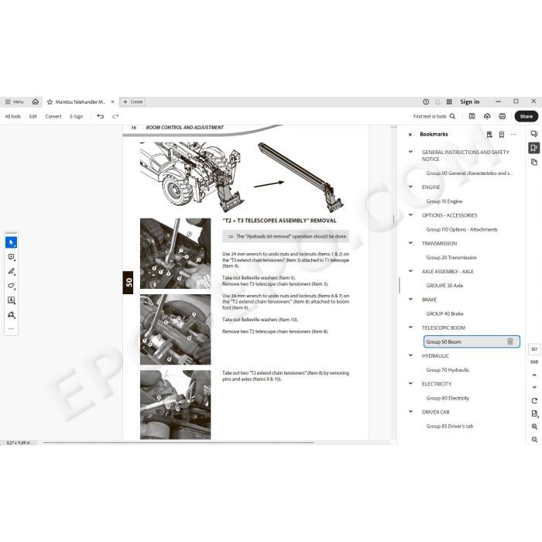Go to previous page arrow
This screenshot has height=542, width=542.
(x=534, y=375)
